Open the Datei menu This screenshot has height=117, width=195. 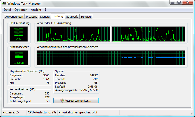pos(7,10)
